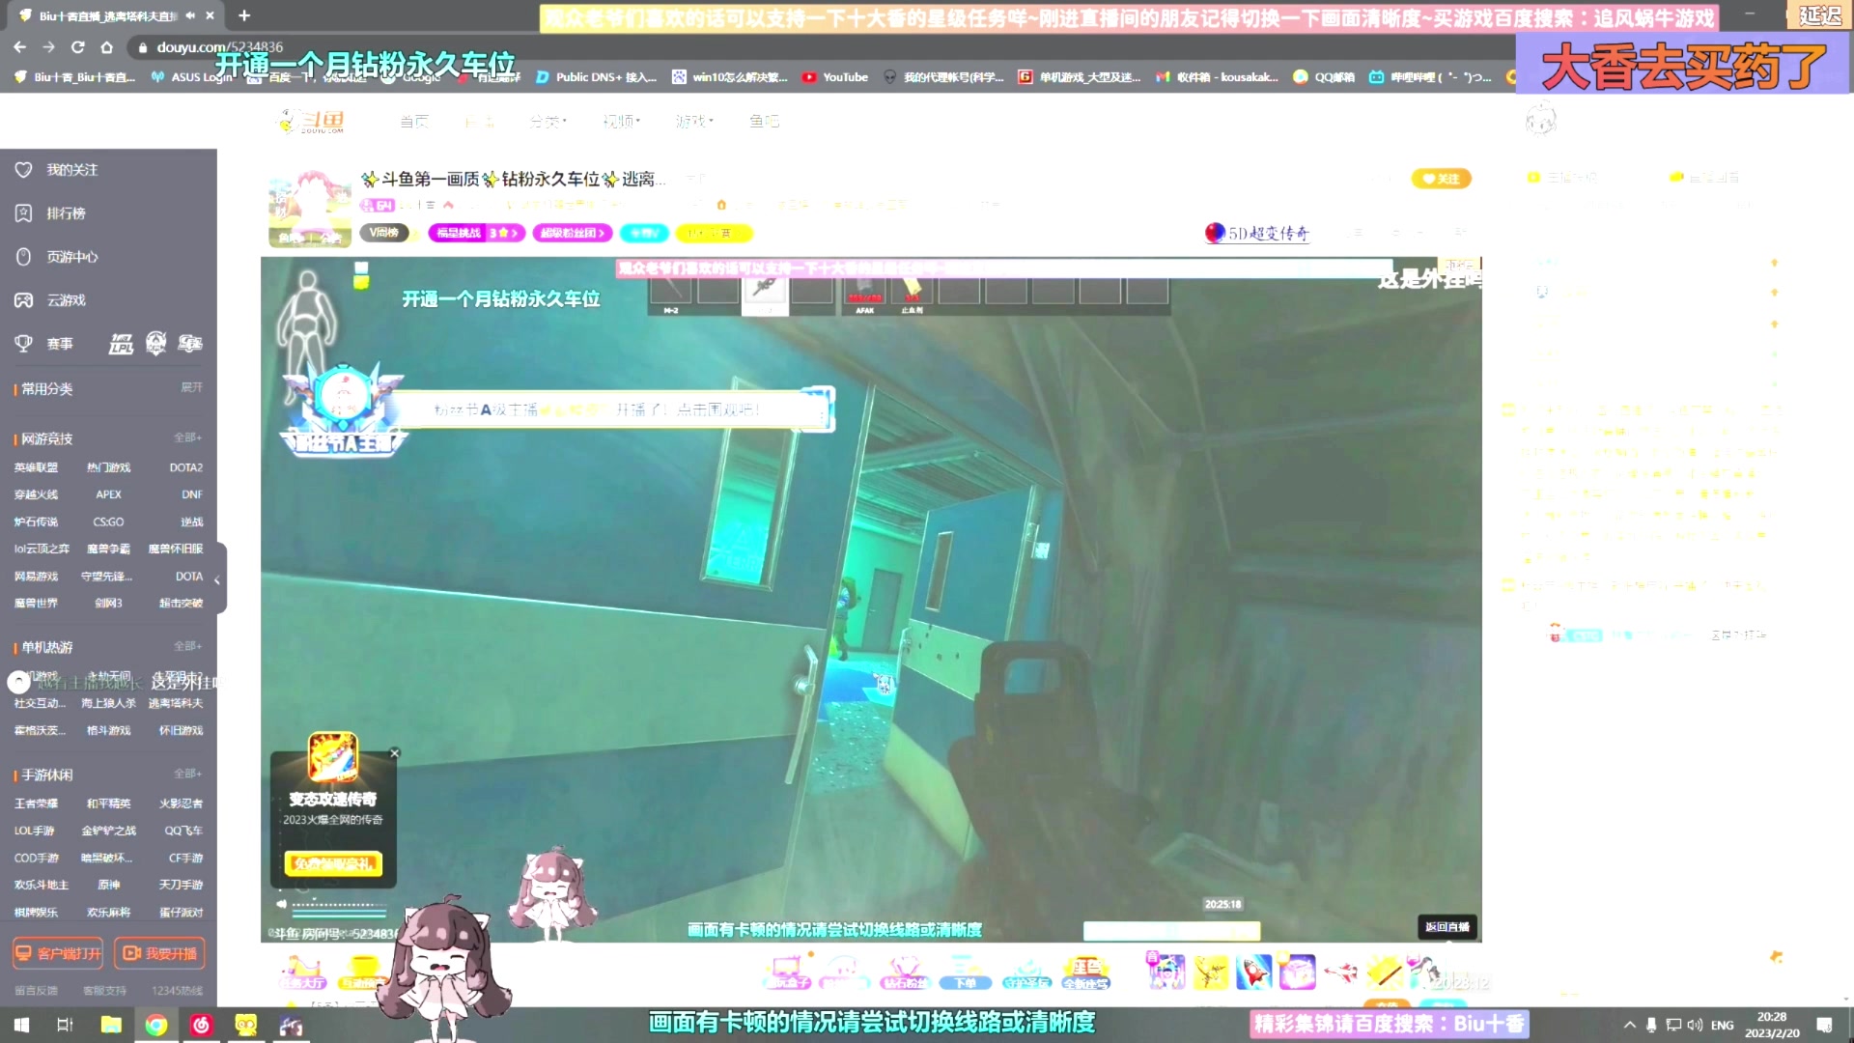Click the rocket gift icon below player
Viewport: 1854px width, 1043px height.
[x=1253, y=971]
